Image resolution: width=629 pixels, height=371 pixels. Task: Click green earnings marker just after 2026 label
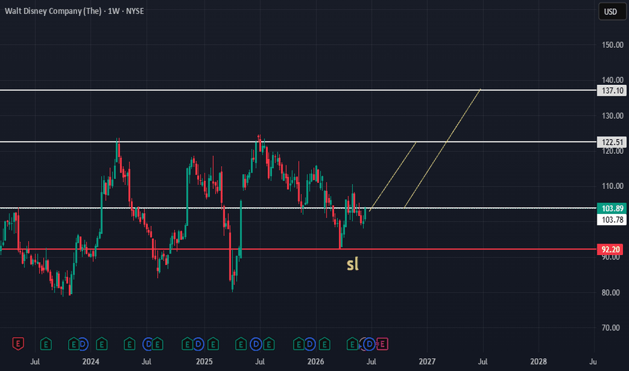[x=325, y=344]
